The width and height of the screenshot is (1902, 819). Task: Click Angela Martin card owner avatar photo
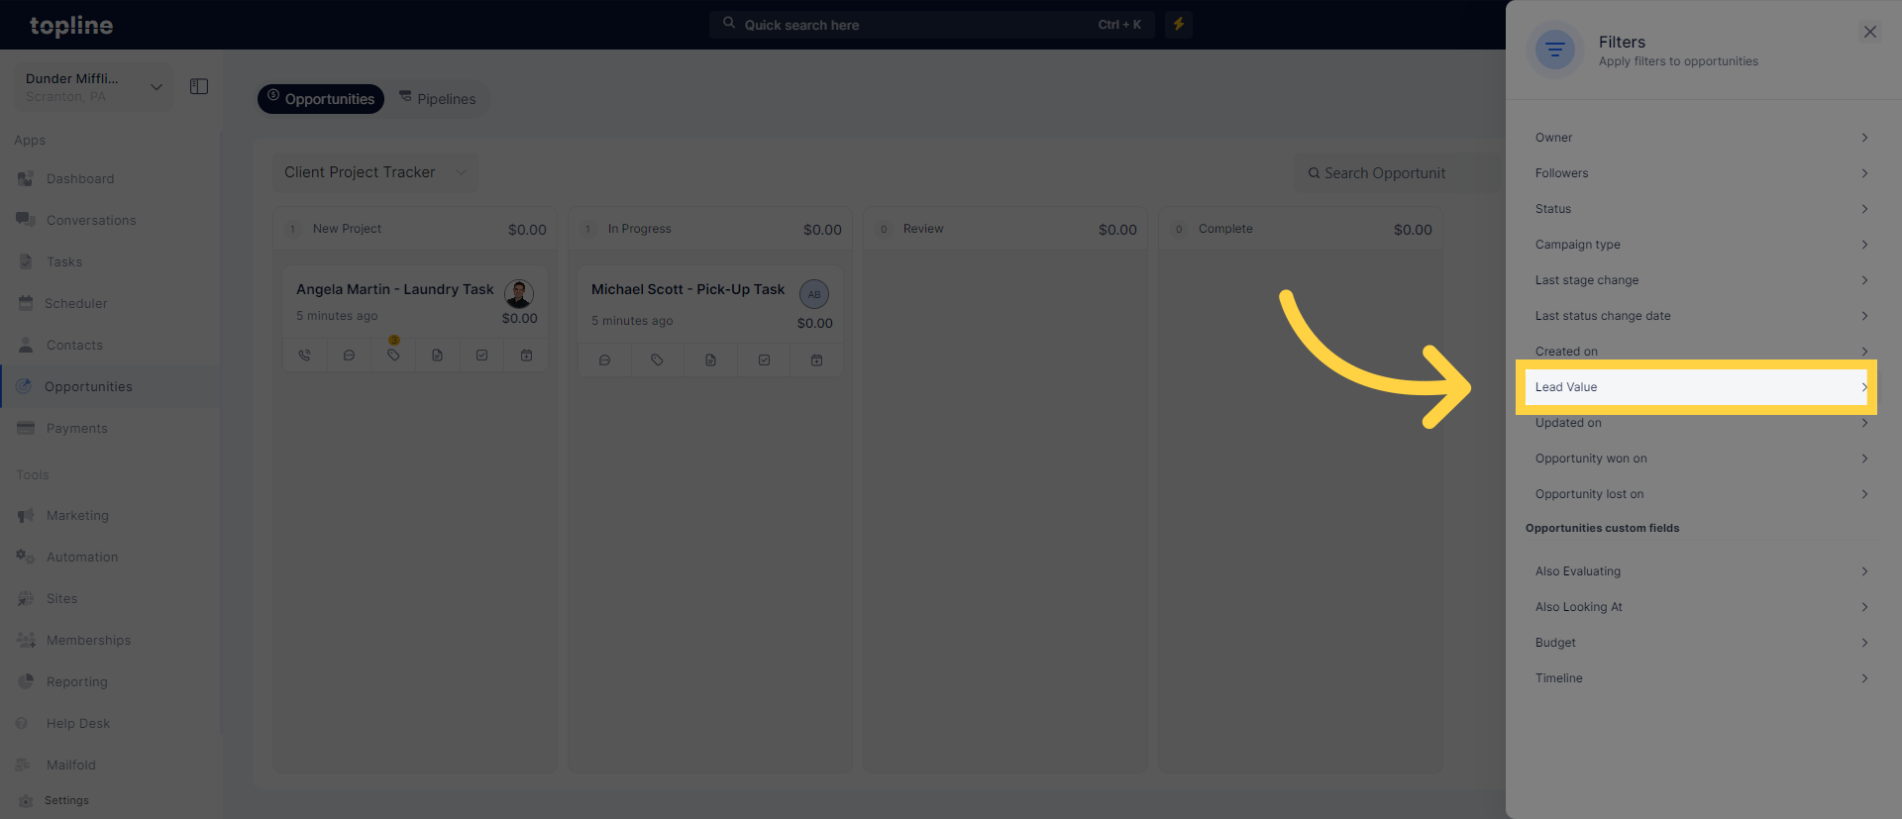click(x=519, y=293)
